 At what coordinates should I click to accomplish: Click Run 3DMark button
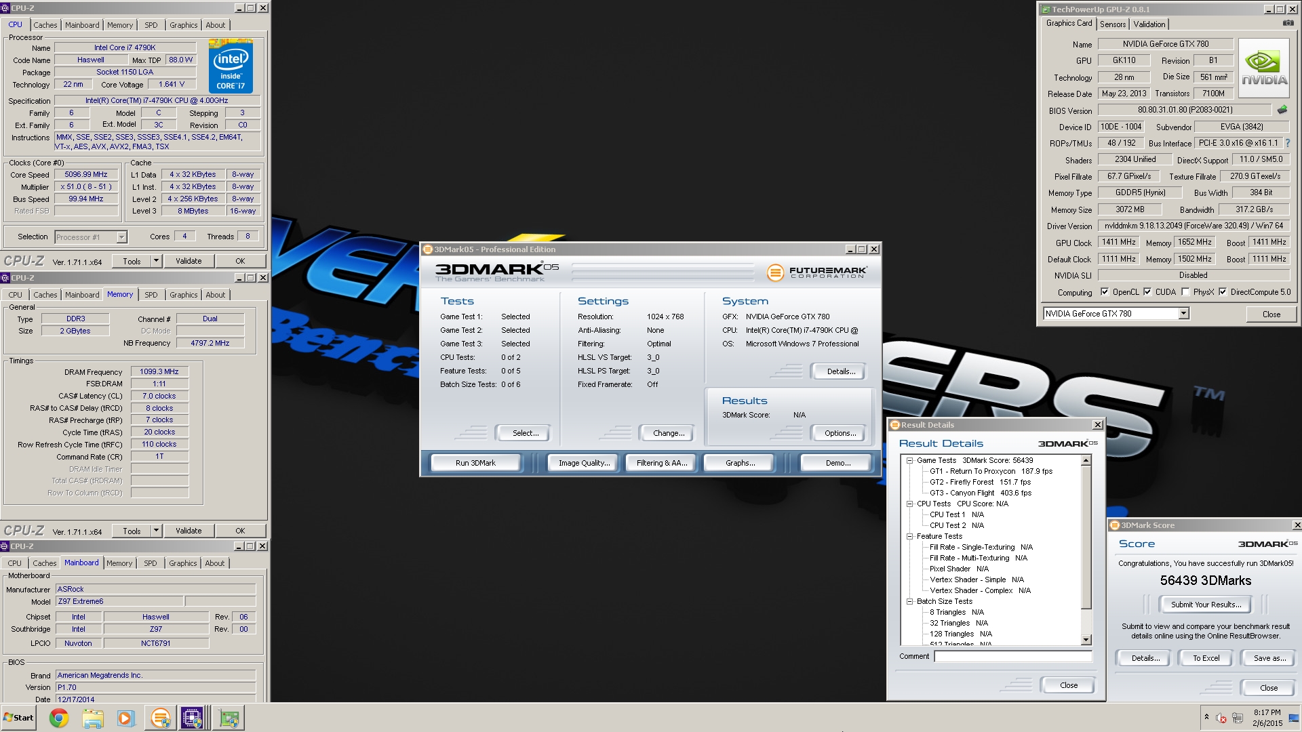tap(475, 463)
